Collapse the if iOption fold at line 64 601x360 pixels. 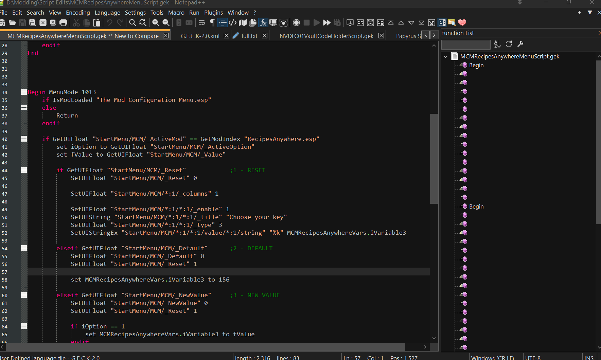(24, 326)
